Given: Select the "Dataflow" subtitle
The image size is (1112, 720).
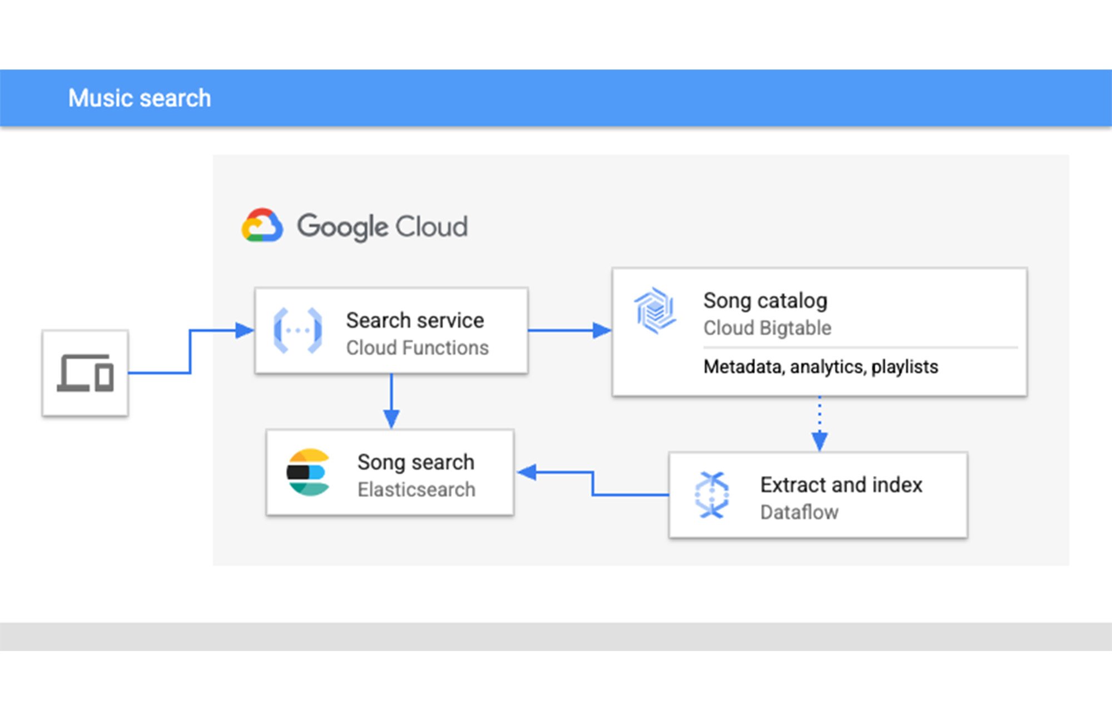Looking at the screenshot, I should 799,512.
